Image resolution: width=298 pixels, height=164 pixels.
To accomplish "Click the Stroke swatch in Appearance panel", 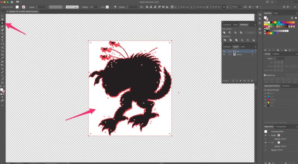I will (279, 135).
